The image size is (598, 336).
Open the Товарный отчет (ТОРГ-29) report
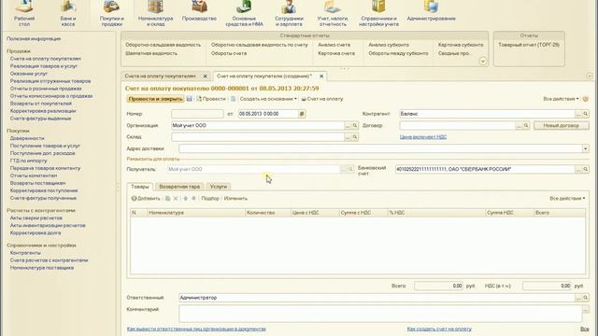tap(529, 45)
